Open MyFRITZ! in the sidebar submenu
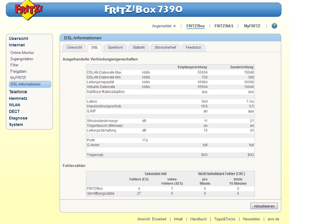The height and width of the screenshot is (224, 324). coord(18,78)
